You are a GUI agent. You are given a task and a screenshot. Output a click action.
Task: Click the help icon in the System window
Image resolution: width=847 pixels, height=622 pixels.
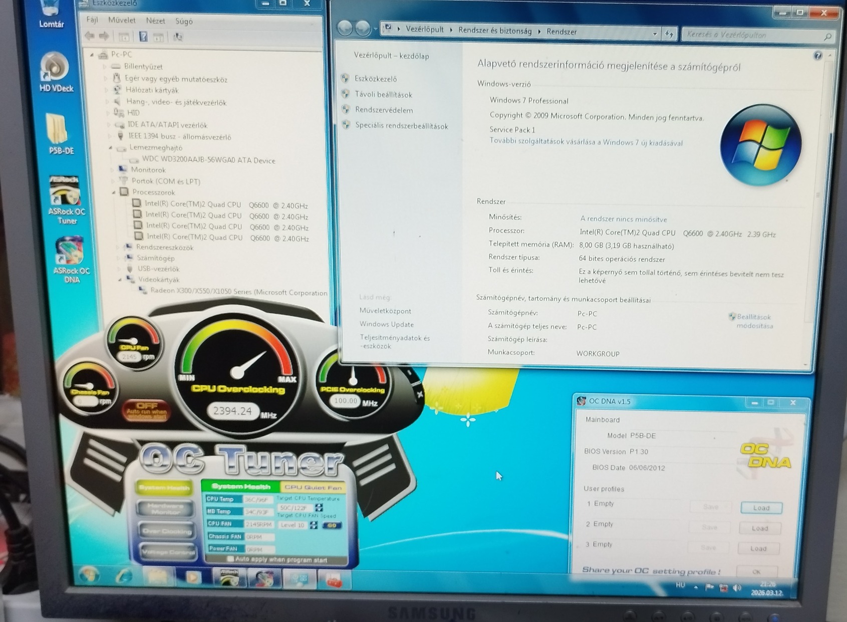[x=817, y=56]
